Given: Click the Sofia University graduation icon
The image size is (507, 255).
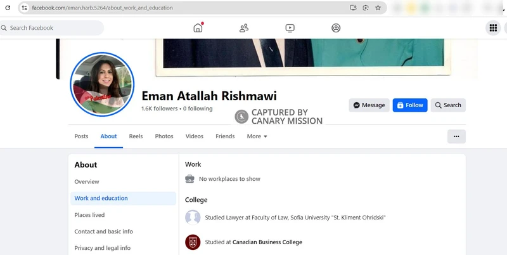Looking at the screenshot, I should point(193,218).
